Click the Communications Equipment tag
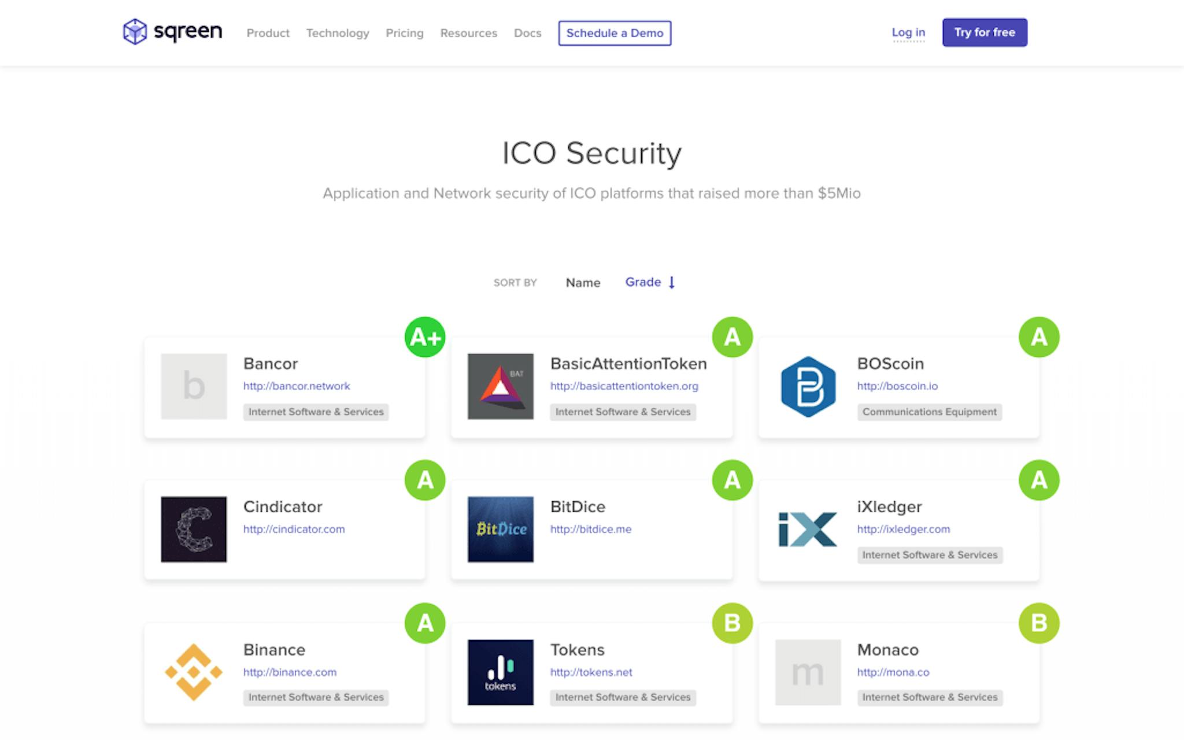This screenshot has height=740, width=1184. pyautogui.click(x=930, y=412)
